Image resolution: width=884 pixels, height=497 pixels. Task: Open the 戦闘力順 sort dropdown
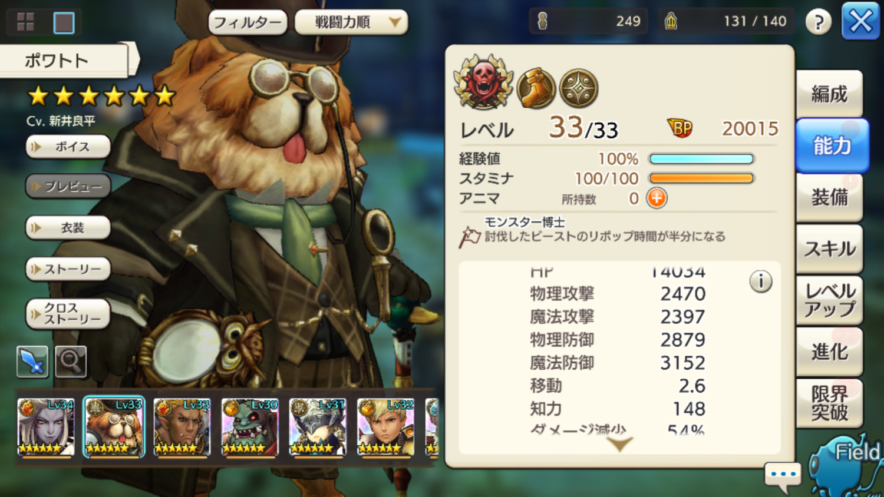coord(351,22)
